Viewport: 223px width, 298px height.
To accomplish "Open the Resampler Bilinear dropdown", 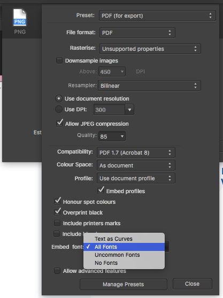I will 149,86.
